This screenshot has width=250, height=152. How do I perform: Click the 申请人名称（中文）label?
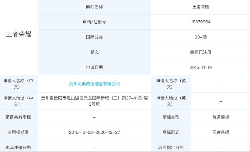[18, 84]
